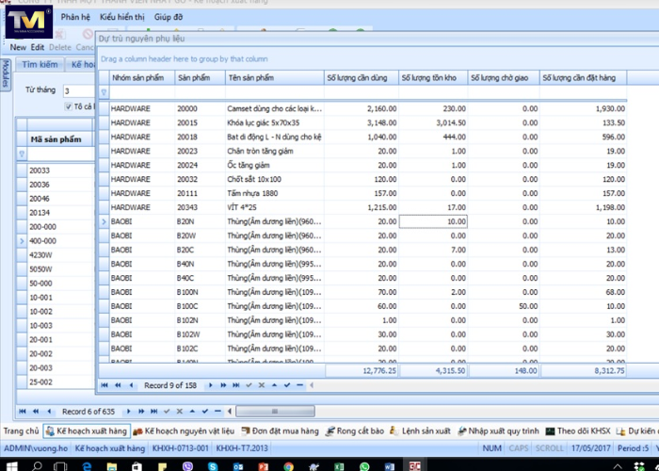Go to last record in Record 9 of 158 navigator
Image resolution: width=659 pixels, height=471 pixels.
click(x=236, y=385)
